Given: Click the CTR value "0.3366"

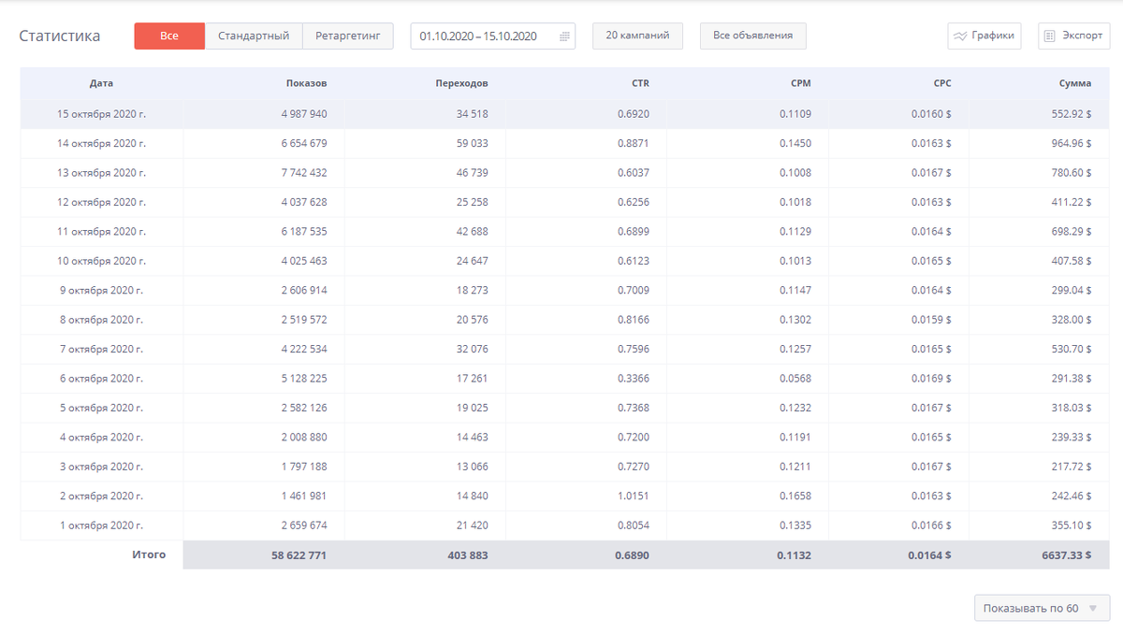Looking at the screenshot, I should tap(634, 379).
